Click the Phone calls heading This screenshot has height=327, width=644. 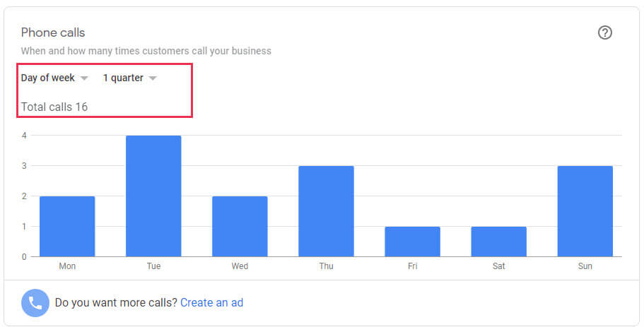(53, 32)
